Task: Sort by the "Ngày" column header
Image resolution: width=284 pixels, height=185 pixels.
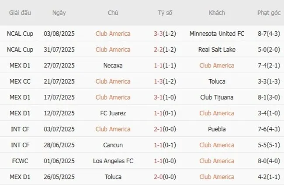Action: (x=59, y=13)
